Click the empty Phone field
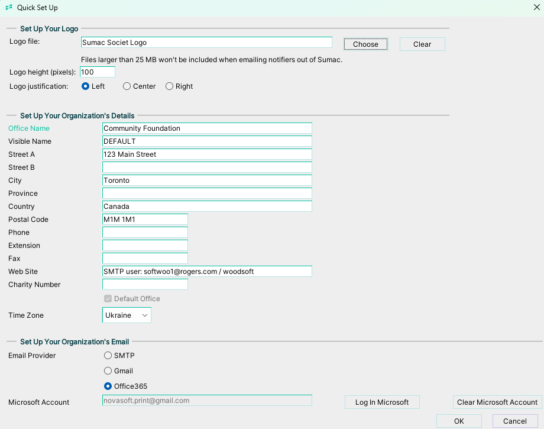This screenshot has height=429, width=544. coord(145,232)
